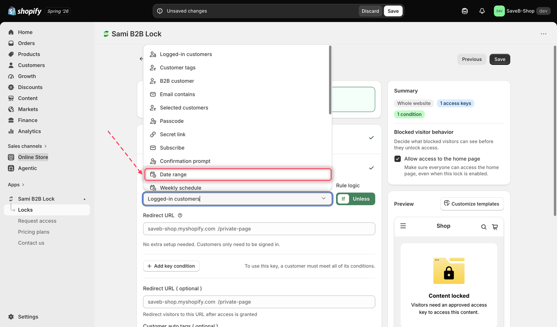Click the Settings gear icon

pos(11,317)
